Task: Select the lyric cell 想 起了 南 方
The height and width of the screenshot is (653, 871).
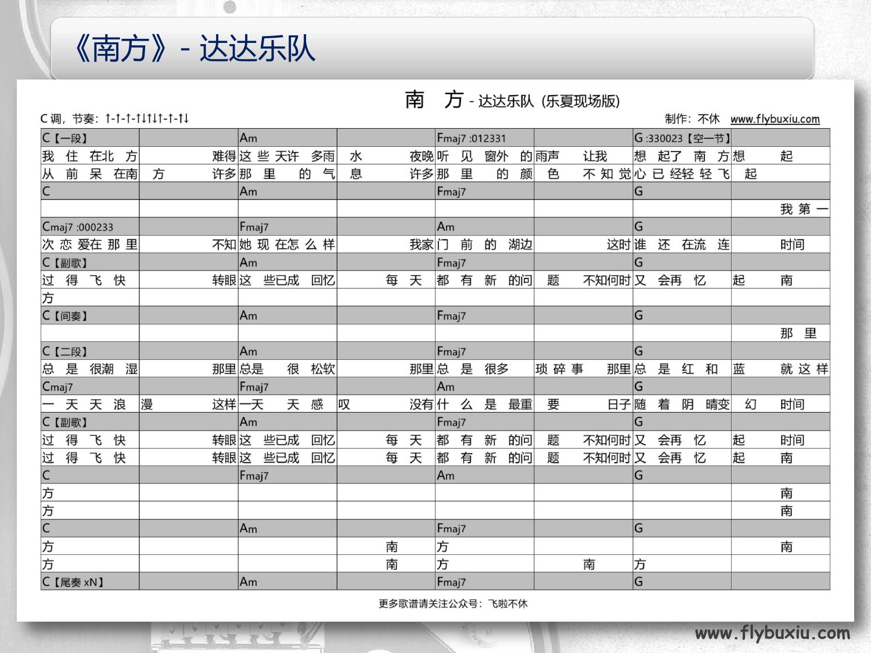Action: click(682, 156)
